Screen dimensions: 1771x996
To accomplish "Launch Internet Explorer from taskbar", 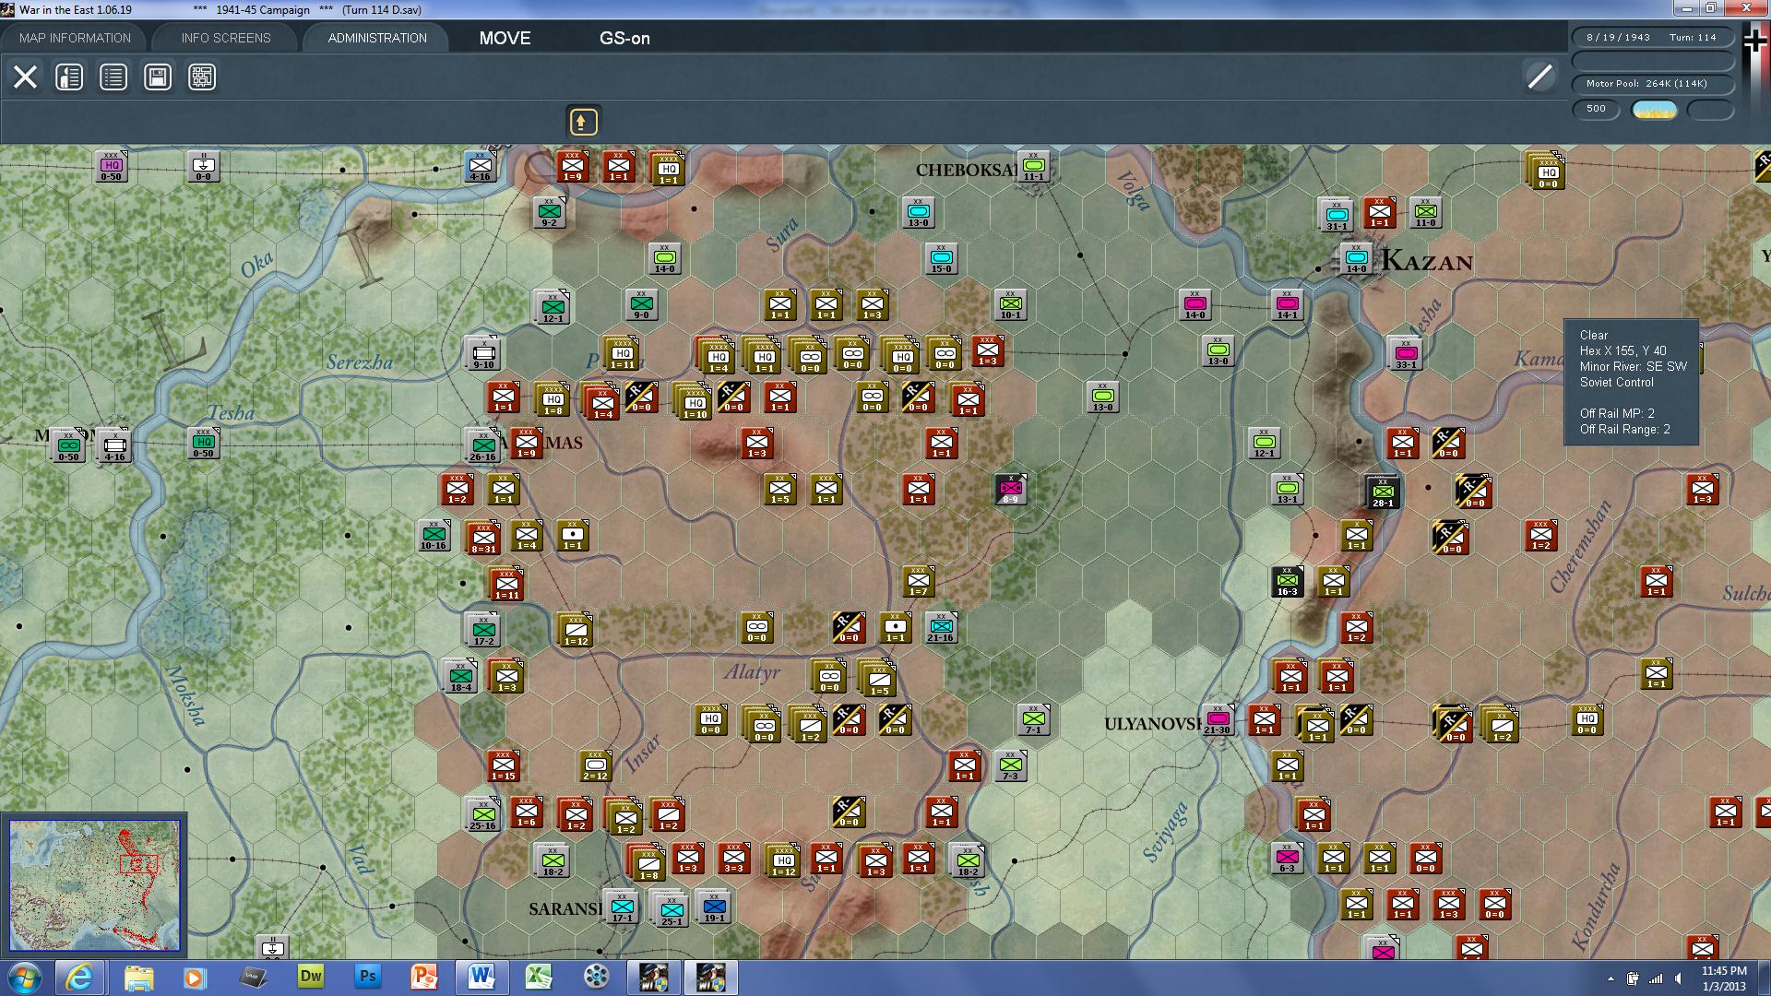I will pyautogui.click(x=79, y=977).
